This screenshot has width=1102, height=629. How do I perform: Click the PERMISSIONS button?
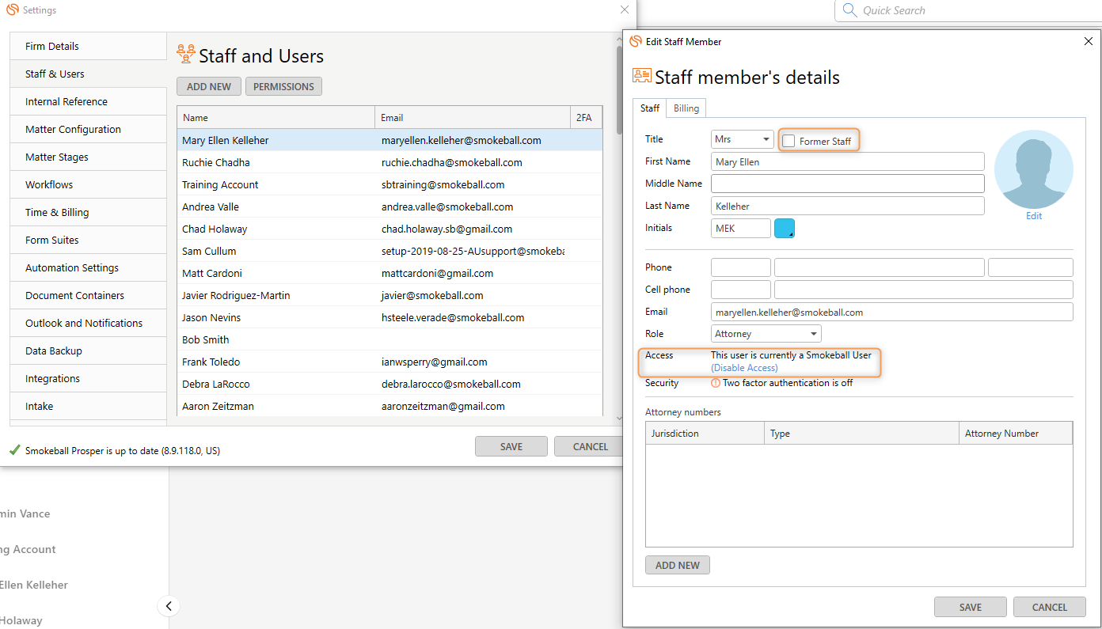tap(283, 86)
